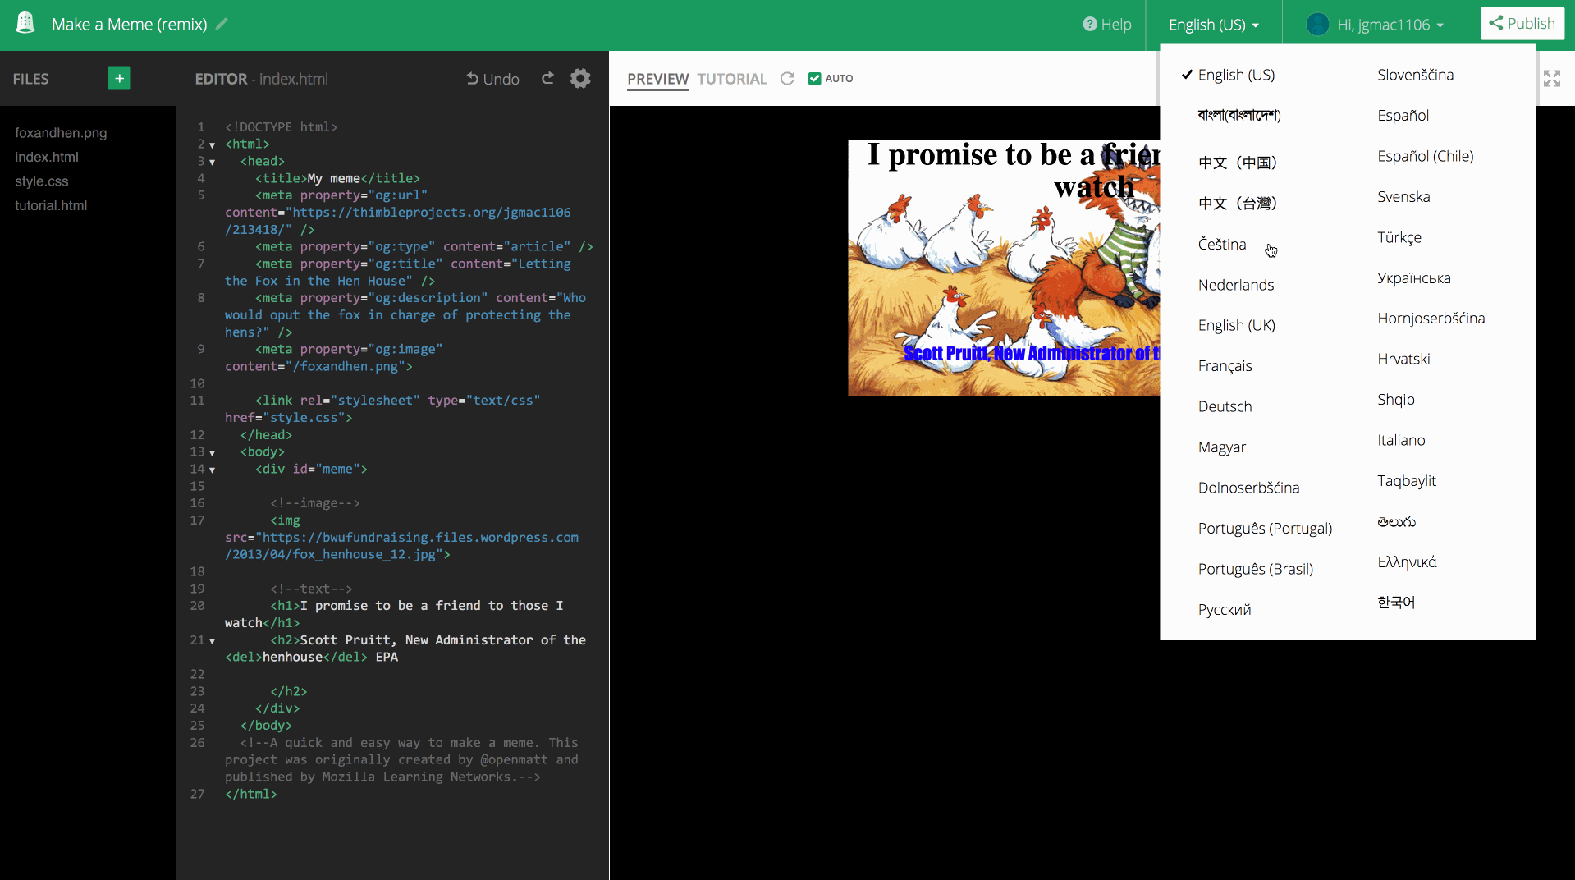
Task: Click the Publish button
Action: [1522, 23]
